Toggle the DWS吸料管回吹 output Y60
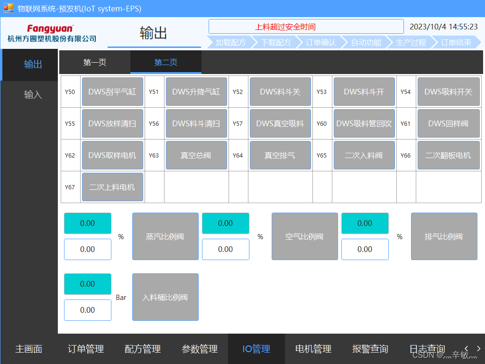Viewport: 485px width, 364px height. coord(364,123)
